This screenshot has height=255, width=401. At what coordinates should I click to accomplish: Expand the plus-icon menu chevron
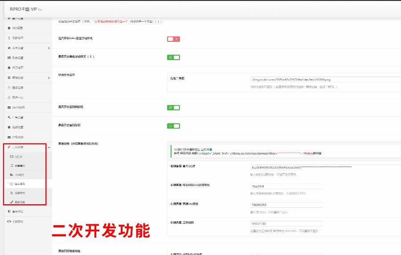coord(49,78)
